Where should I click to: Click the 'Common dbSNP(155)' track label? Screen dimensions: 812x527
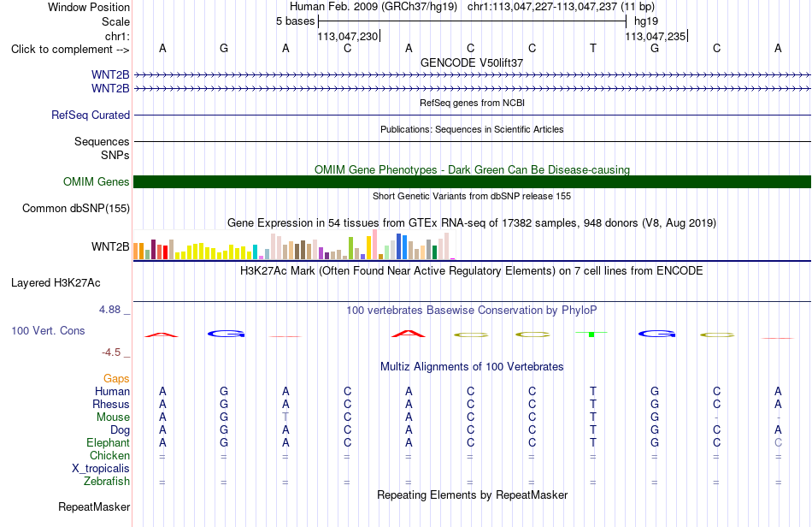[75, 208]
